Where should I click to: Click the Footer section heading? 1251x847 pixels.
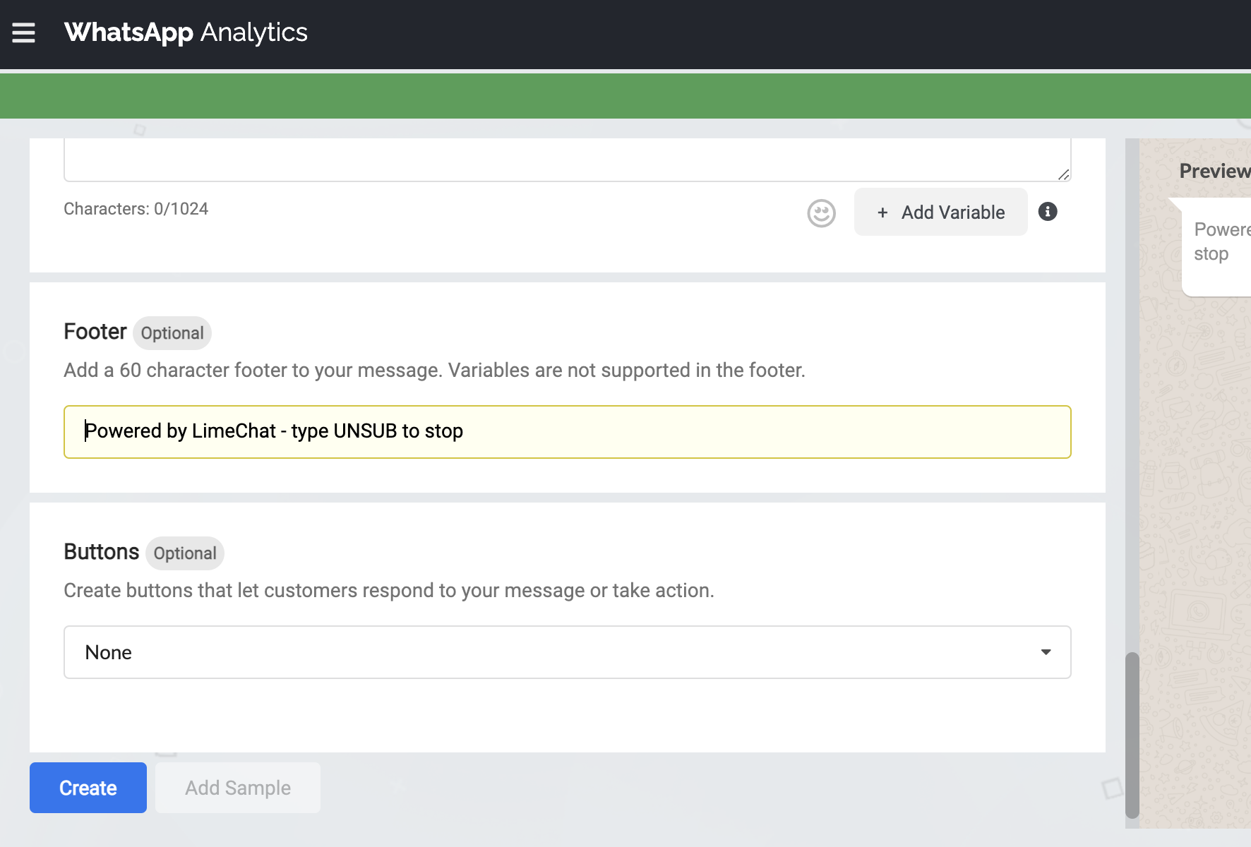(95, 332)
